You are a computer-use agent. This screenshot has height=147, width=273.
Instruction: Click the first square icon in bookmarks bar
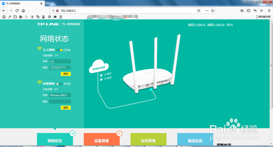click(4, 17)
